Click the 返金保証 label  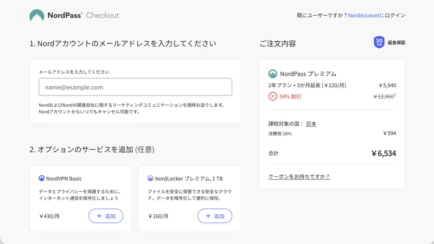coord(397,43)
